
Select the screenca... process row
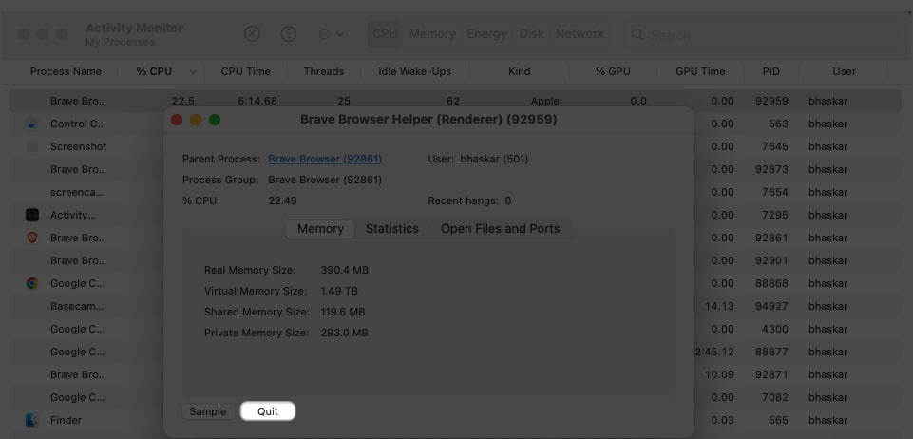pos(455,192)
